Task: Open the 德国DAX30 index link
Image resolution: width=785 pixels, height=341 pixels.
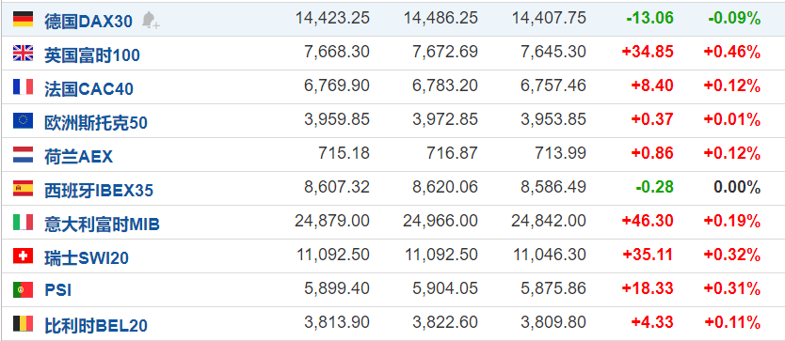Action: click(88, 21)
